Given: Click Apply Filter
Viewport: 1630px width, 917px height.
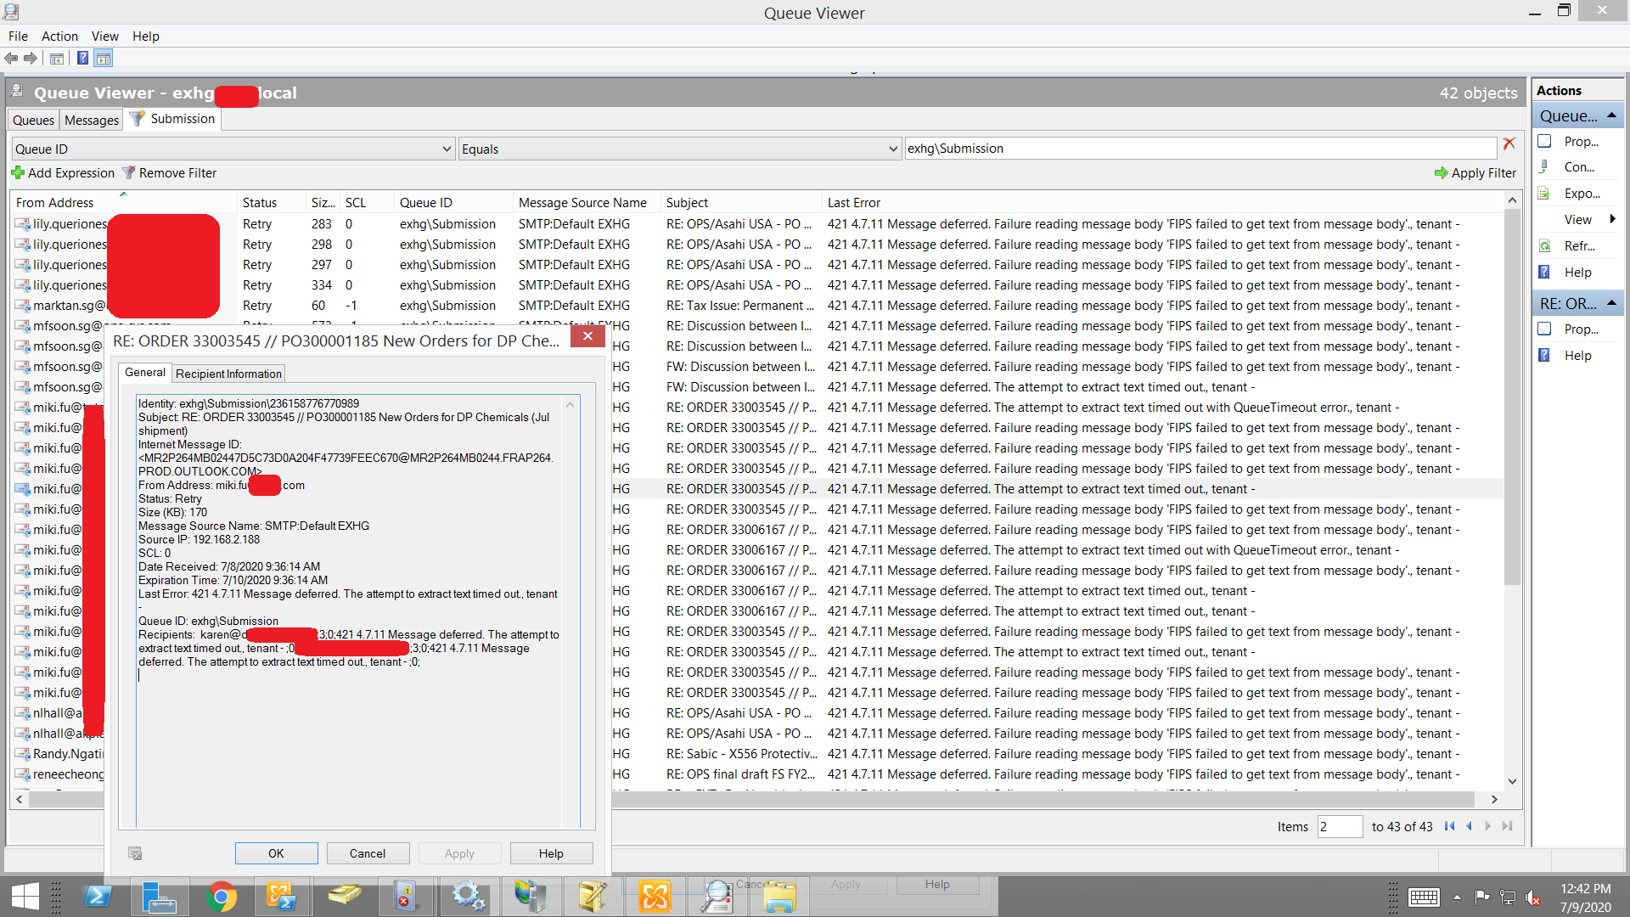Looking at the screenshot, I should [1475, 173].
